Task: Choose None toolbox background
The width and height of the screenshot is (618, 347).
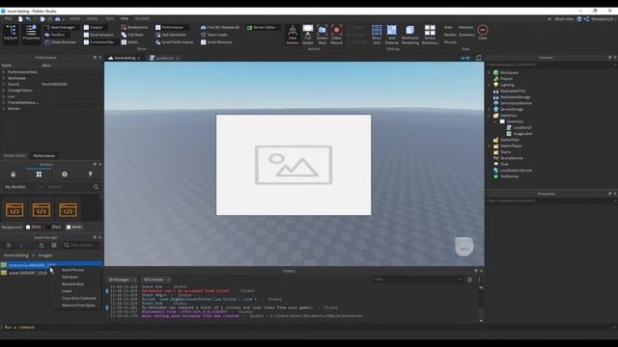Action: tap(74, 227)
